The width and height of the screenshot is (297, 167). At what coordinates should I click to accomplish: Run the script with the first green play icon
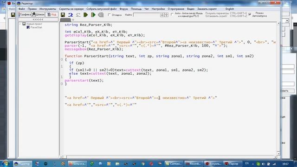85,15
